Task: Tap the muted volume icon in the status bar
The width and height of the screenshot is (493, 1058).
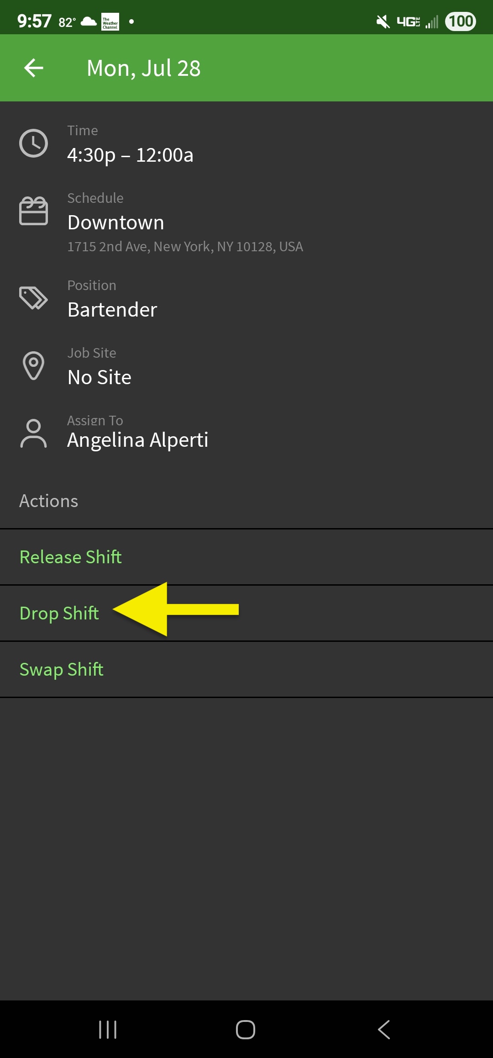Action: pos(382,20)
